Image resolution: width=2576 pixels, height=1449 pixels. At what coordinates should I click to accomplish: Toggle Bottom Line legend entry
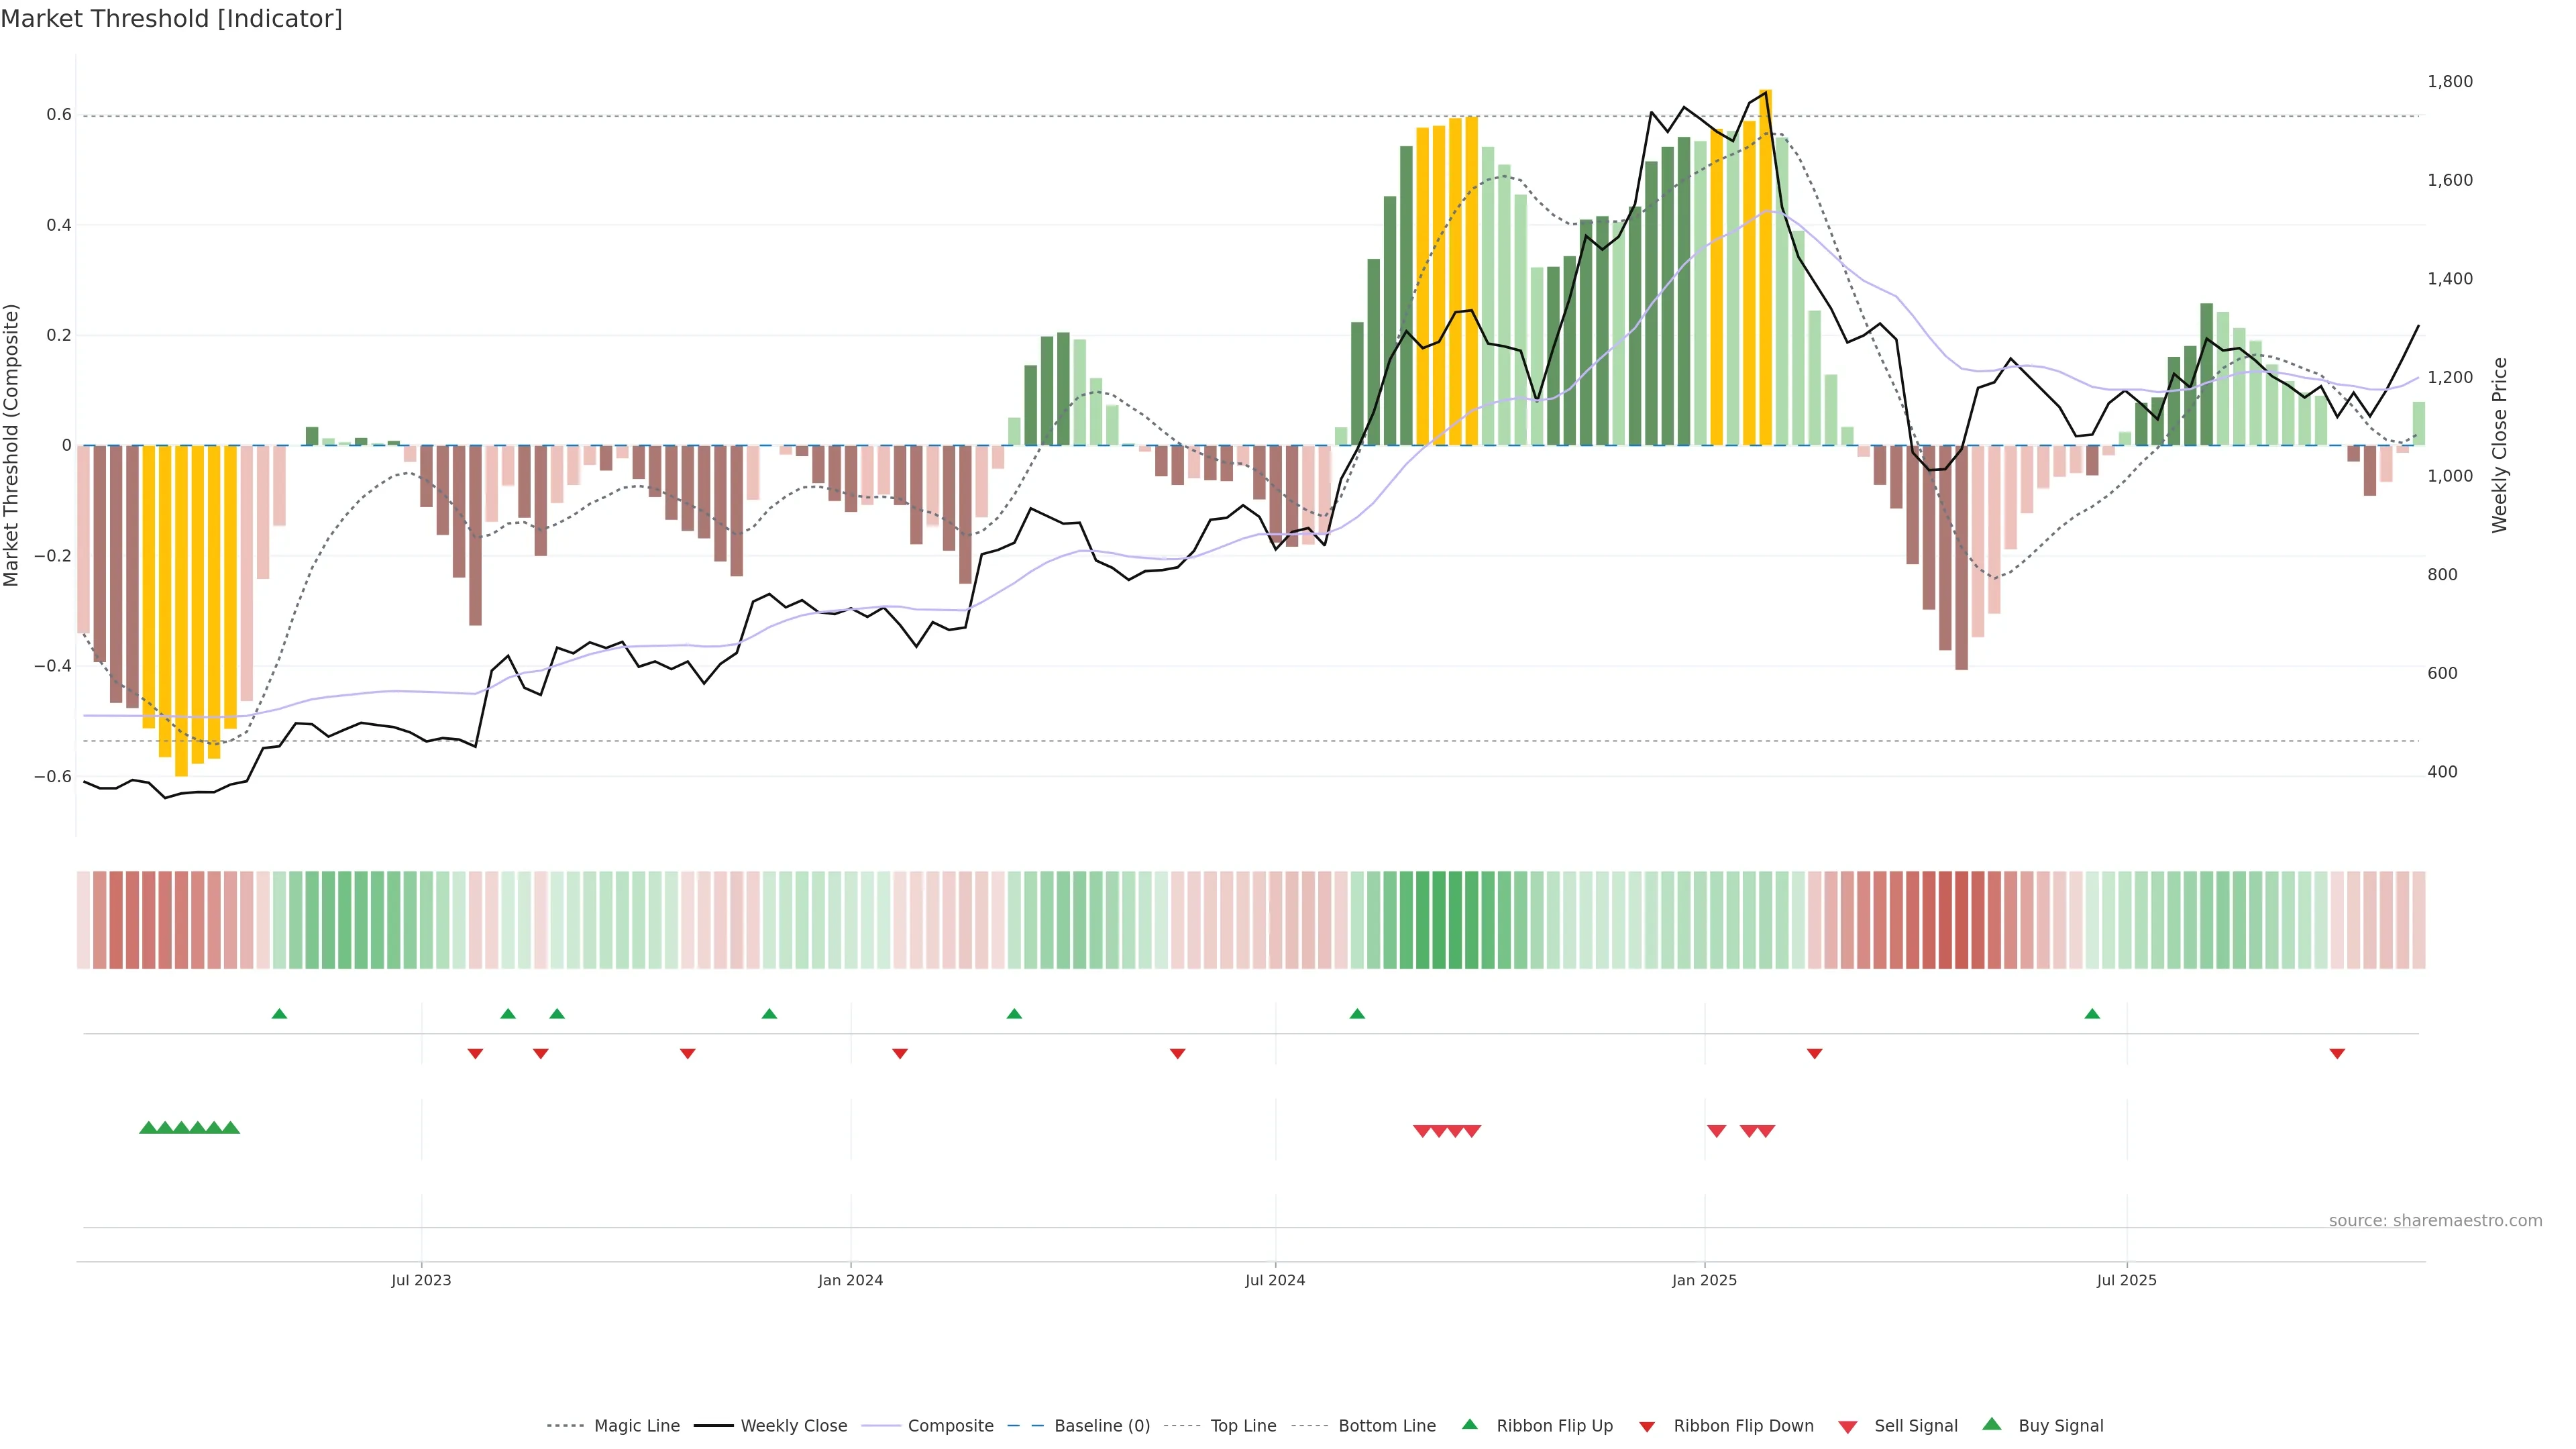(x=1386, y=1426)
